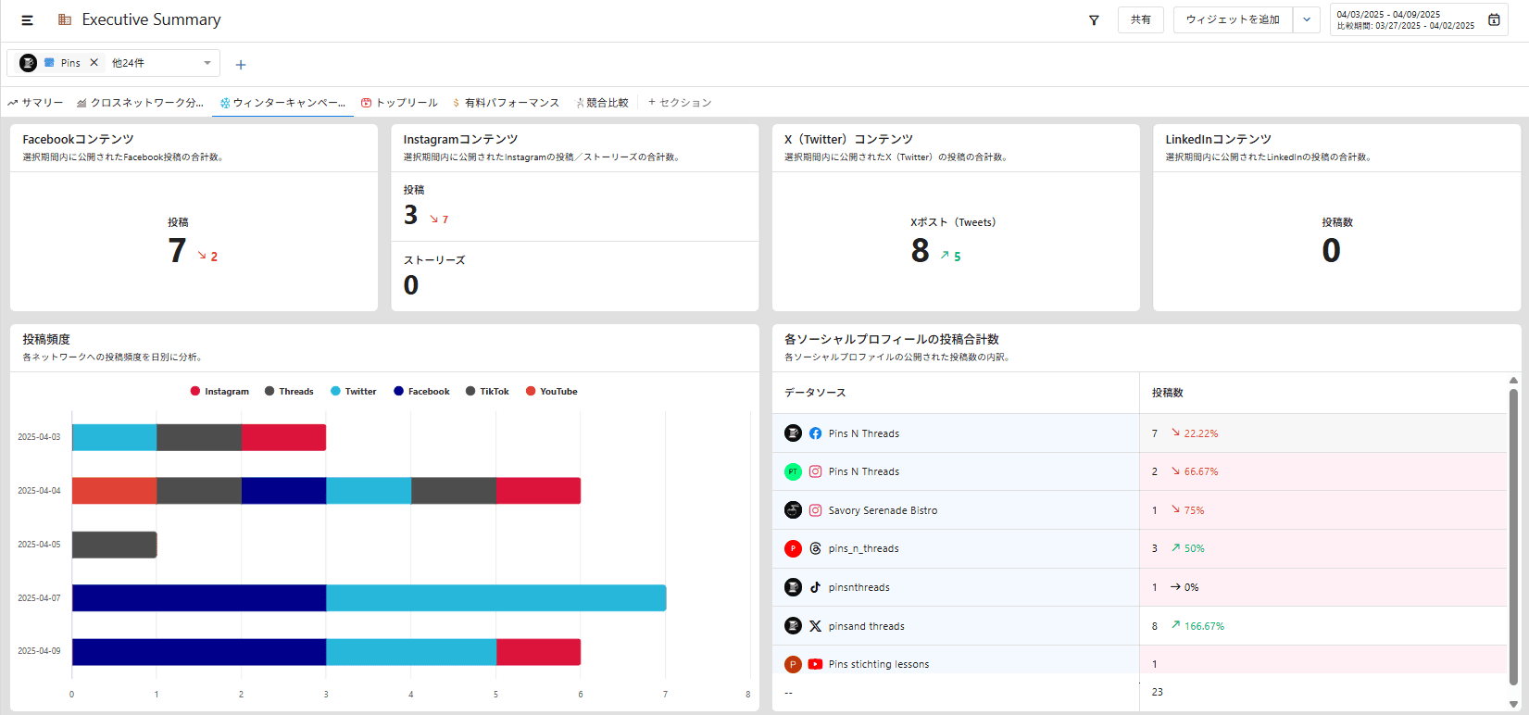The height and width of the screenshot is (715, 1529).
Task: Click the 共有 button
Action: [1140, 19]
